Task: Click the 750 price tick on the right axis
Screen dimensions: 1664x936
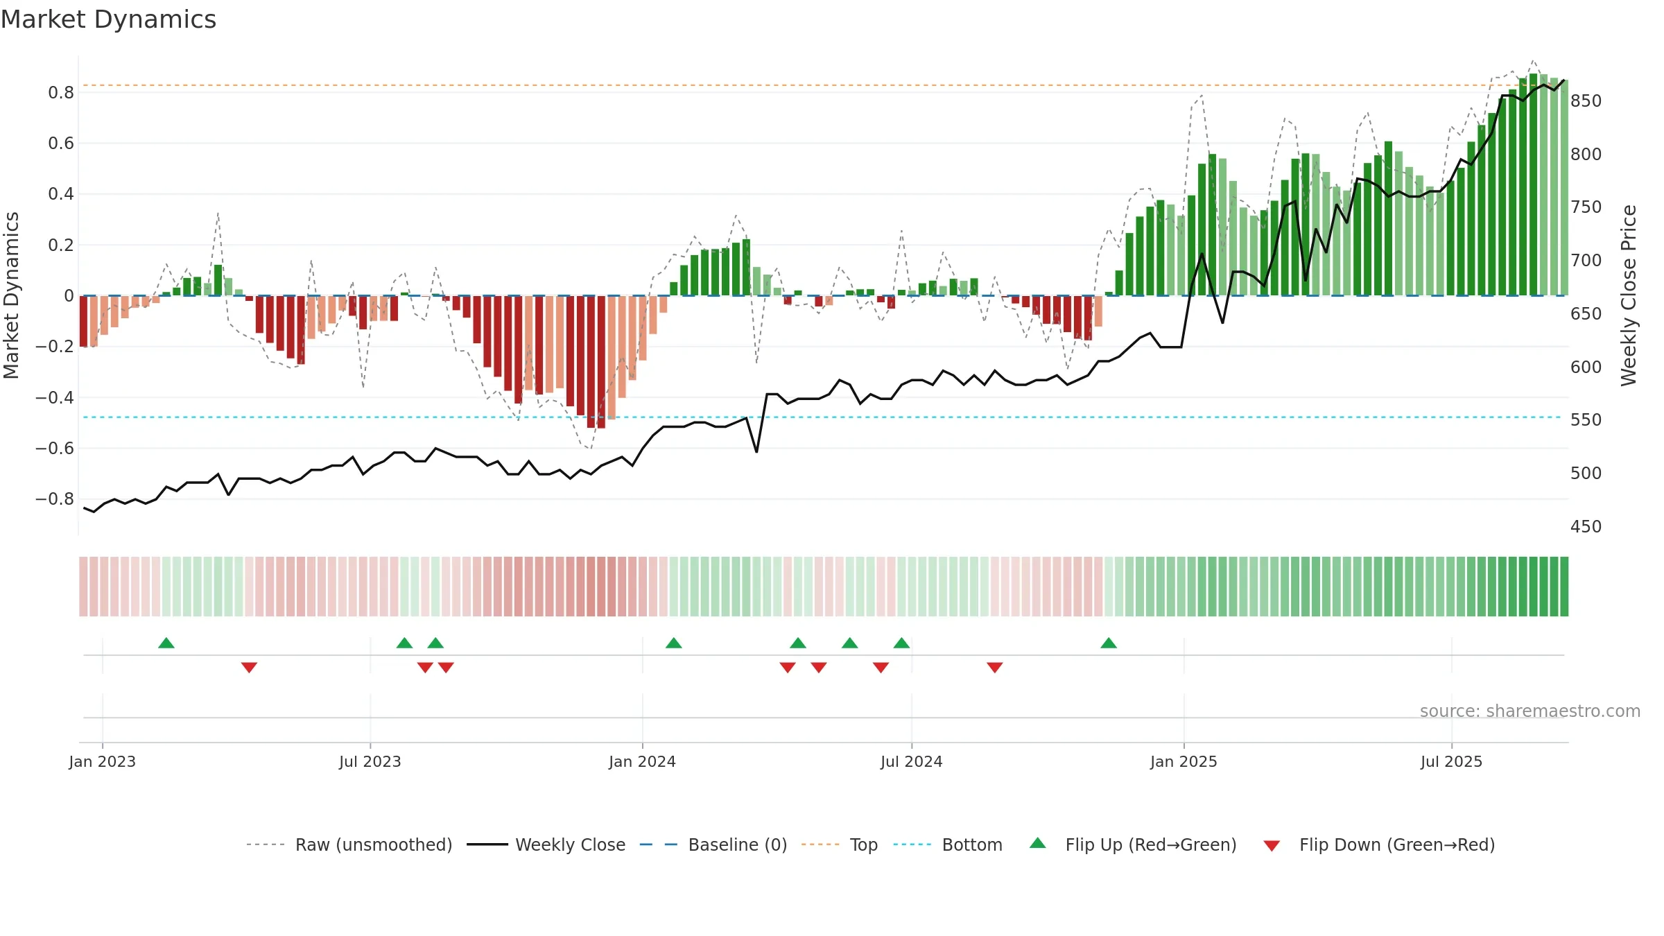Action: click(x=1586, y=207)
